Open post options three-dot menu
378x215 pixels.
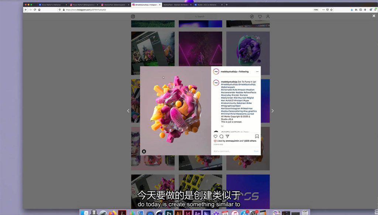257,72
